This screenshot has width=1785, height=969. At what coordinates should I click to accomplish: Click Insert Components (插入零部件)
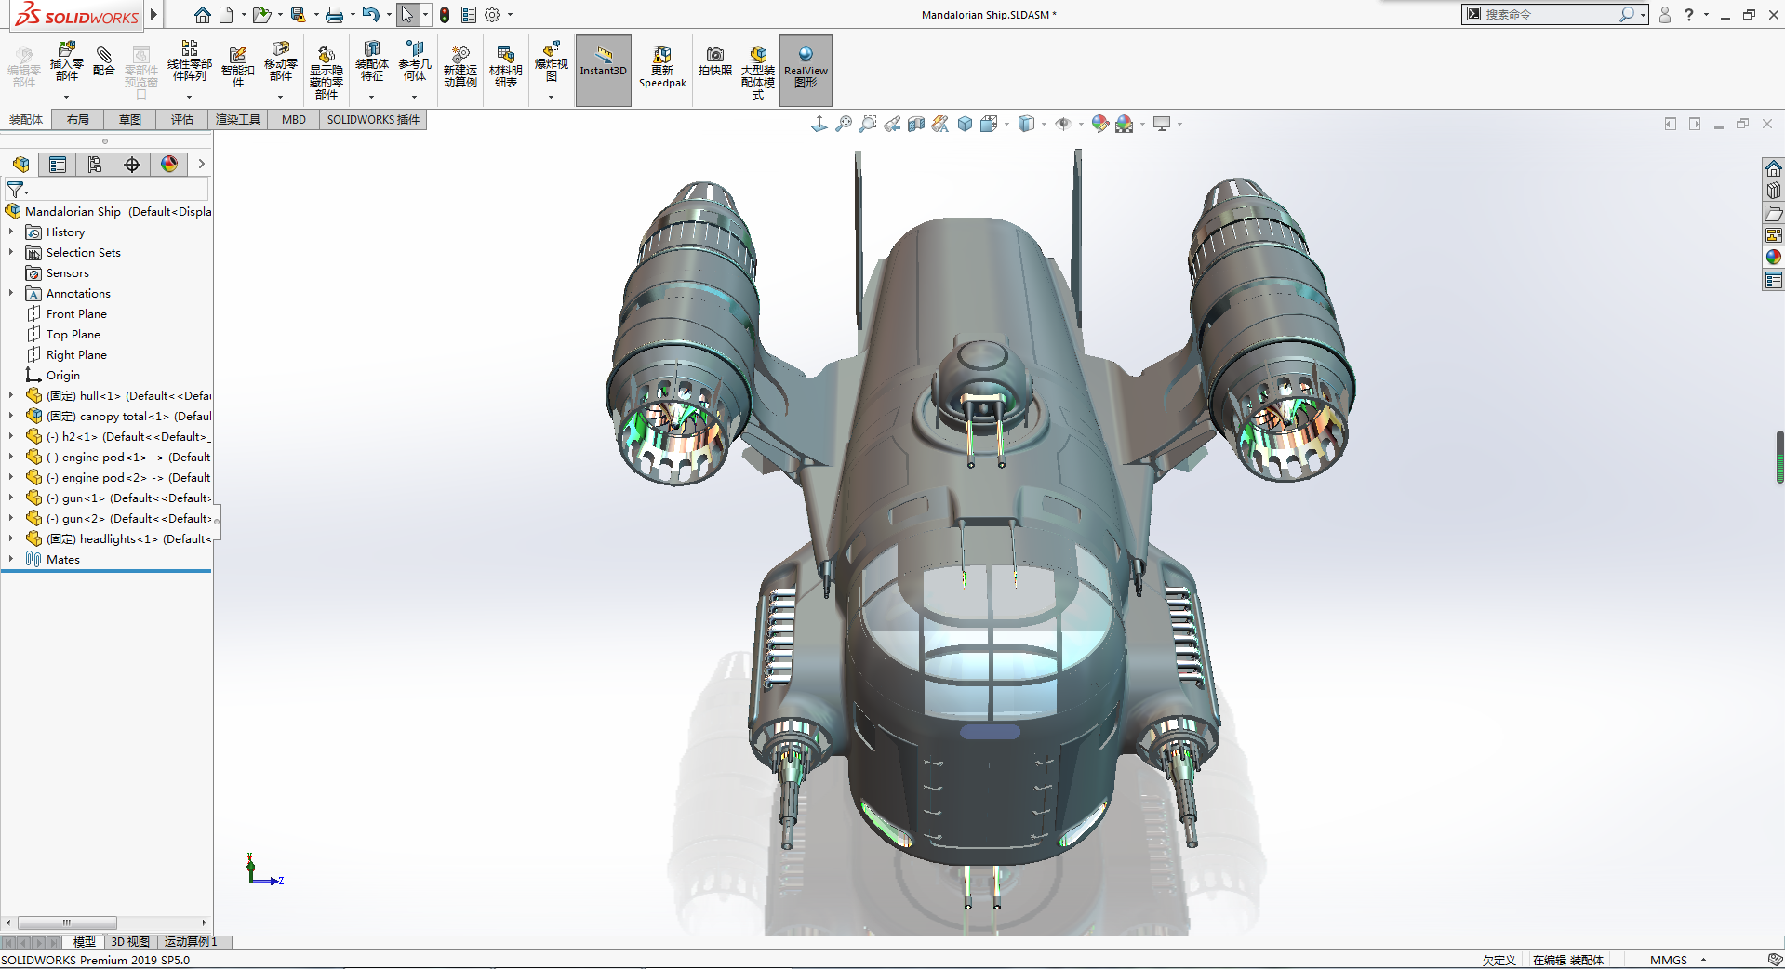coord(66,61)
